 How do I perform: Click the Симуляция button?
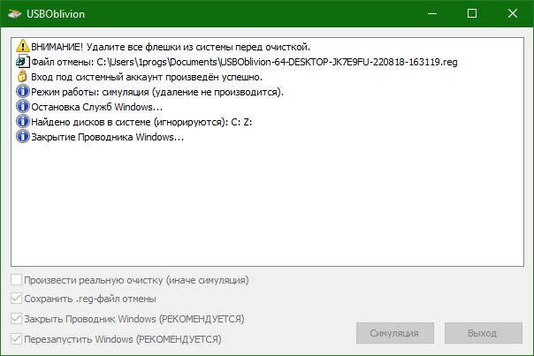[x=395, y=333]
